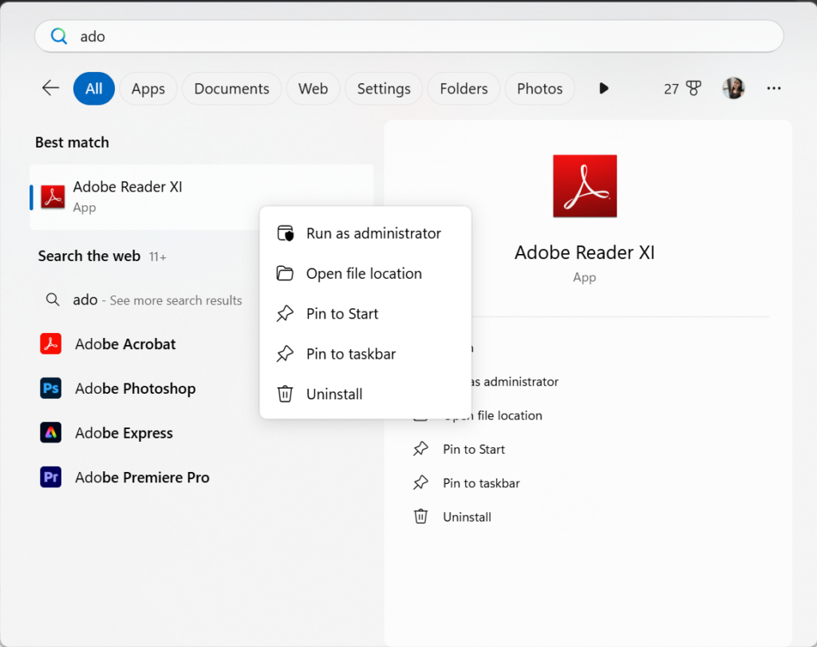Click Pin to Start in the details pane
817x647 pixels.
pyautogui.click(x=474, y=449)
